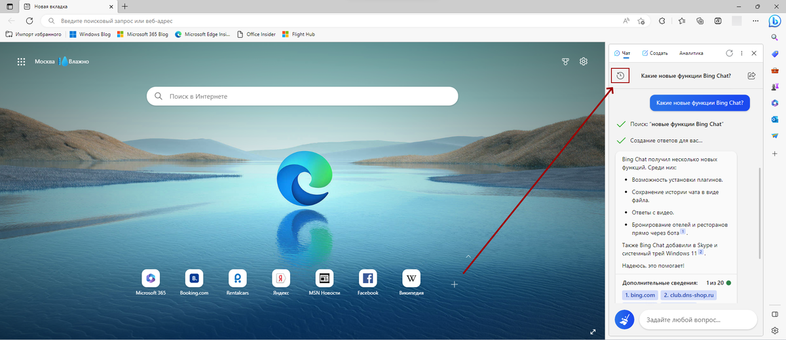Open the Яндекс quick link tile
786x340 pixels.
281,282
